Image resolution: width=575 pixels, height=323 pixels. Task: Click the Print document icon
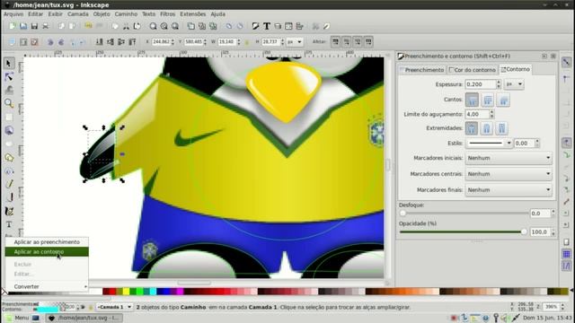(46, 26)
